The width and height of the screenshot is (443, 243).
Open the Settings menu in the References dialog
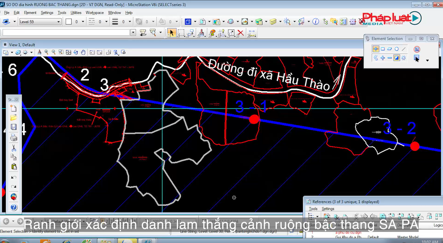coord(327,208)
